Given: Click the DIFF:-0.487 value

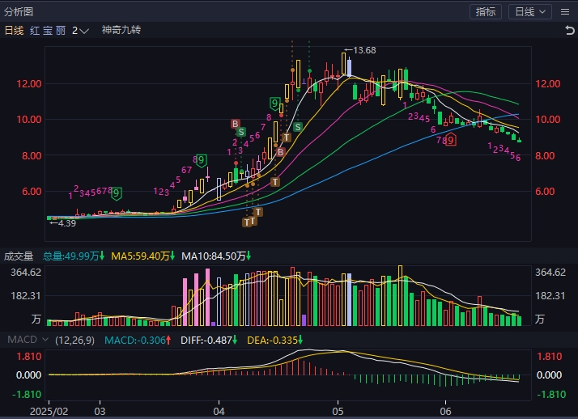Looking at the screenshot, I should tap(206, 341).
